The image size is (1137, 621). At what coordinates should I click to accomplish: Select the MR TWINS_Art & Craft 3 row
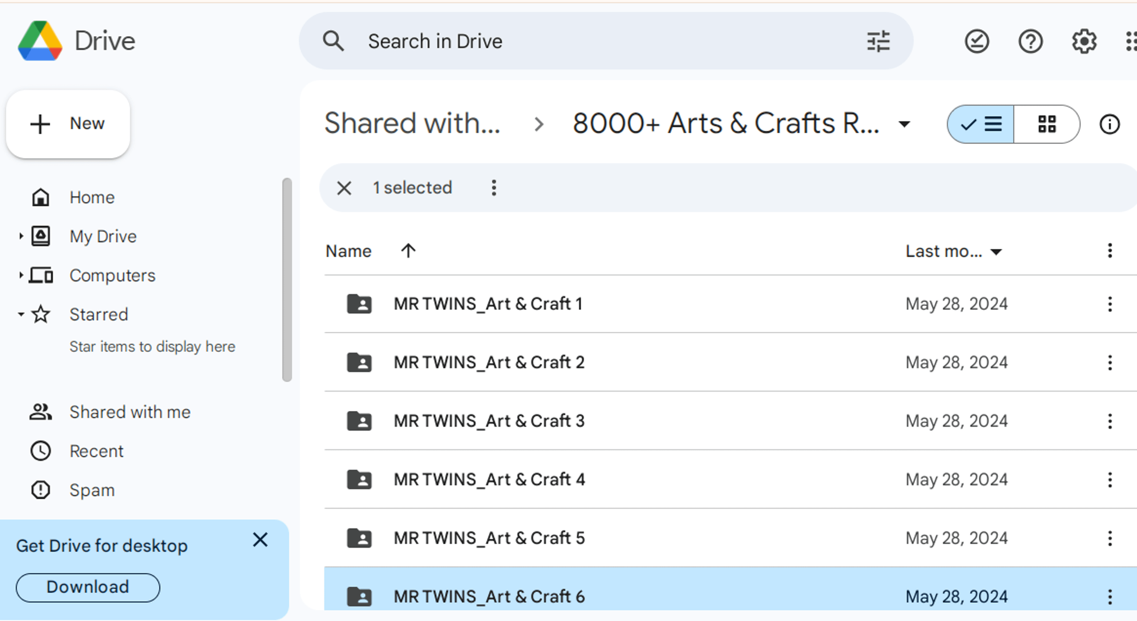[x=731, y=421]
